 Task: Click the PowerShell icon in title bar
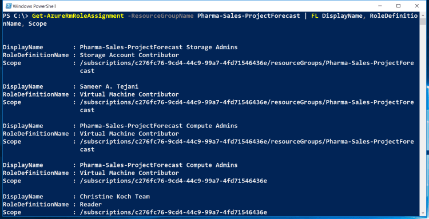9,6
